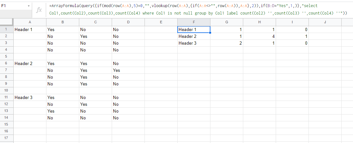Select column F header
The width and height of the screenshot is (353, 143).
194,22
